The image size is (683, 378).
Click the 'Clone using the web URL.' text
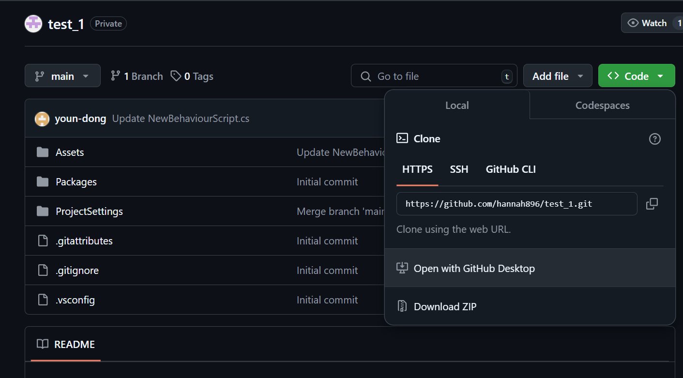click(x=454, y=229)
